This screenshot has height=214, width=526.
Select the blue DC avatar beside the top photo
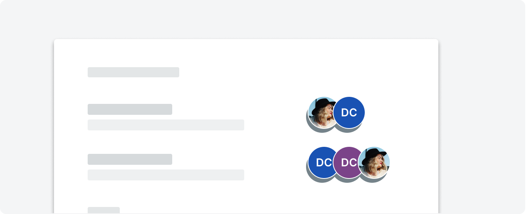[349, 112]
